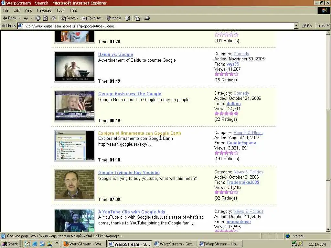Open Comedy category for George Bush video
The image size is (331, 248).
pyautogui.click(x=241, y=93)
